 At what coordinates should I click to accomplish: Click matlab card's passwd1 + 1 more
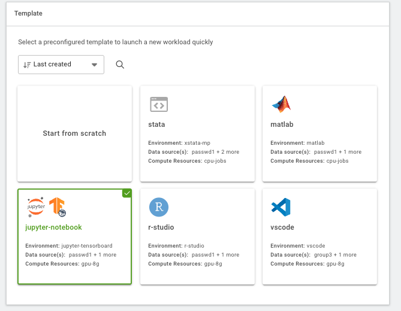[337, 152]
